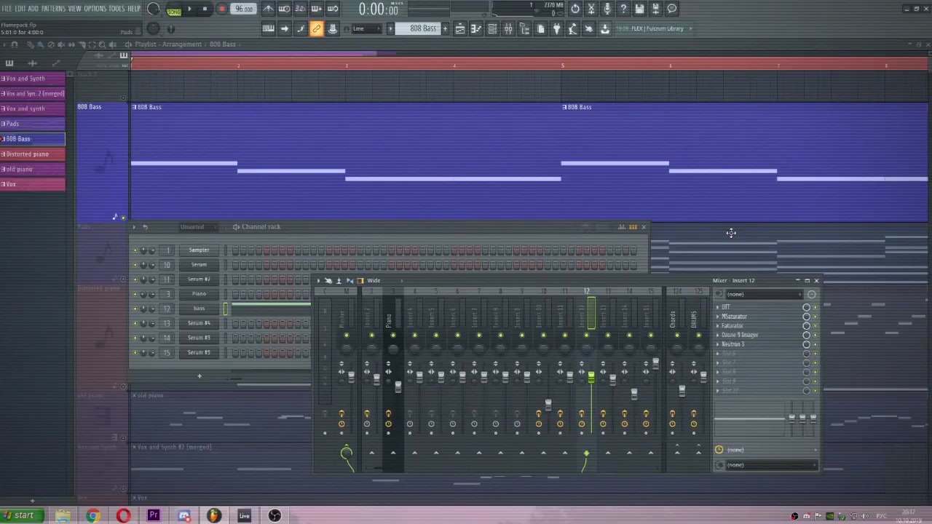The height and width of the screenshot is (524, 932).
Task: Open the FILE menu
Action: pyautogui.click(x=7, y=9)
